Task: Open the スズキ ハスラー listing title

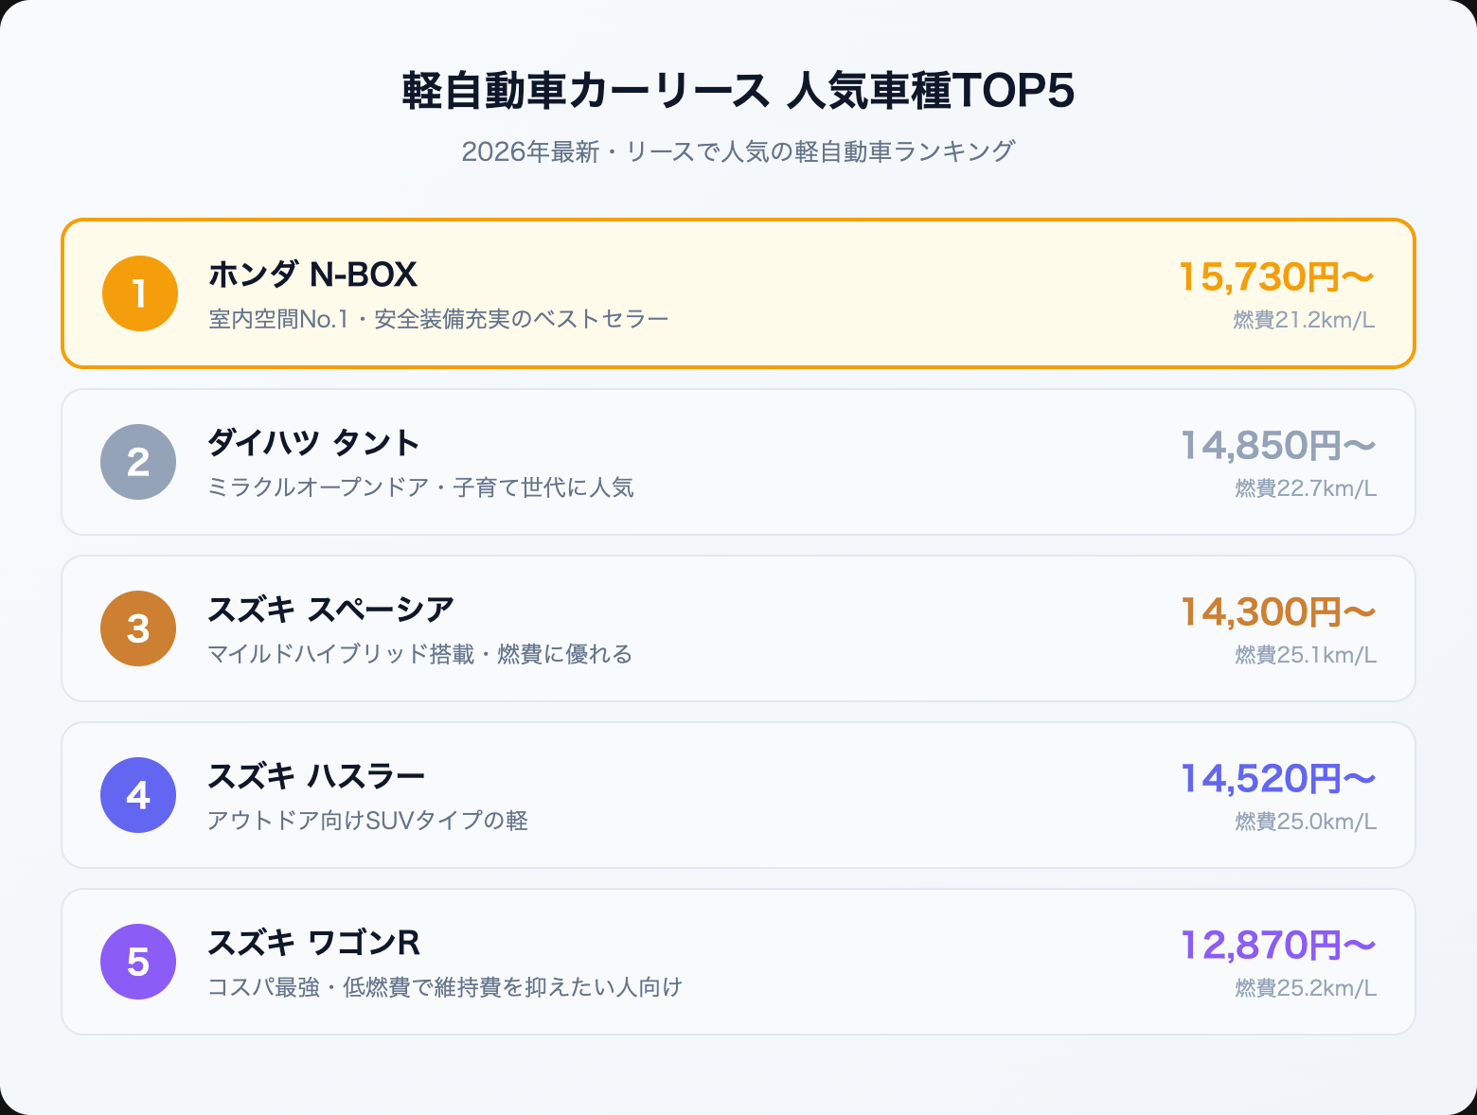Action: tap(316, 776)
